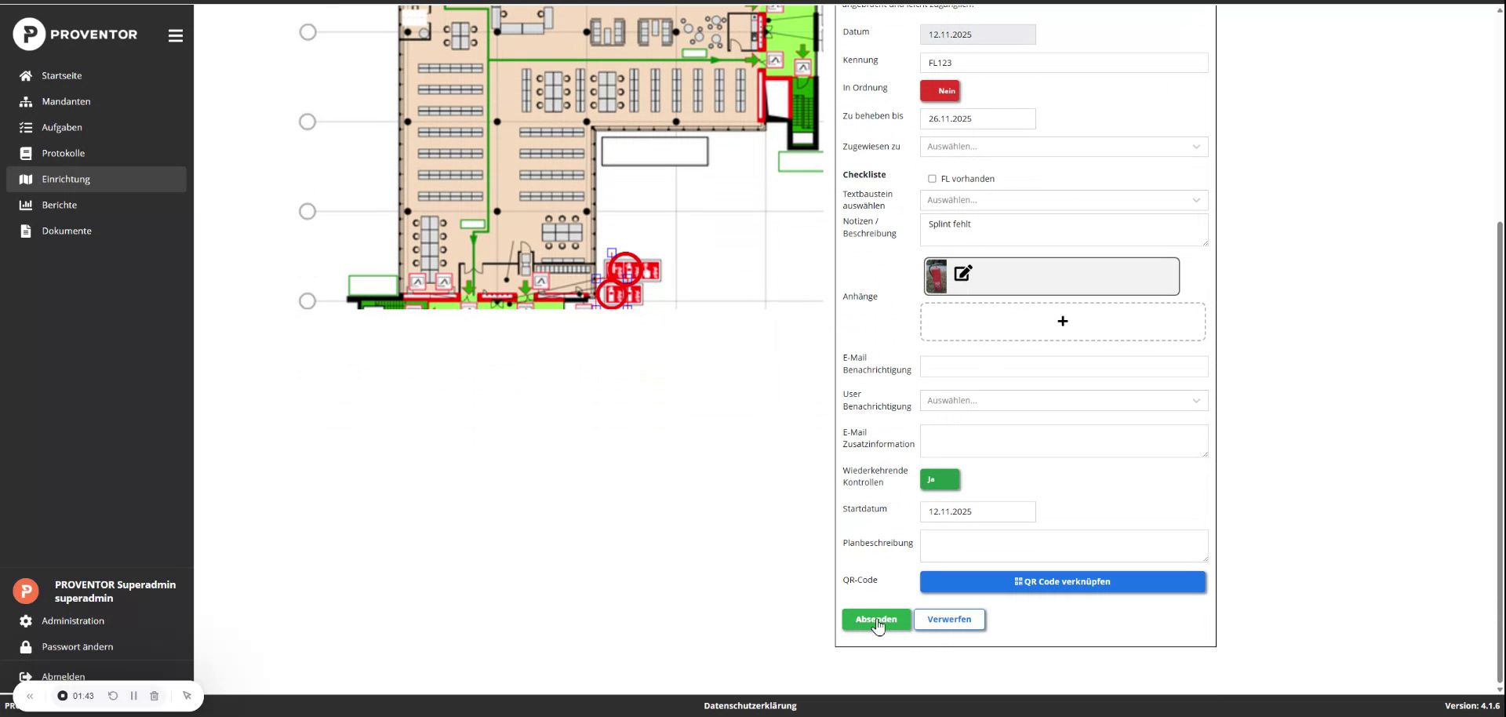This screenshot has height=717, width=1506.
Task: Click the edit icon on the attachment
Action: 963,274
